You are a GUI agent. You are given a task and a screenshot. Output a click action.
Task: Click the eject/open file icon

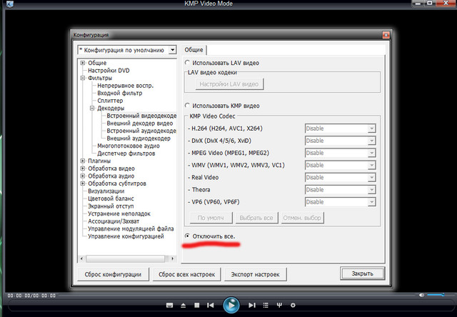click(183, 305)
